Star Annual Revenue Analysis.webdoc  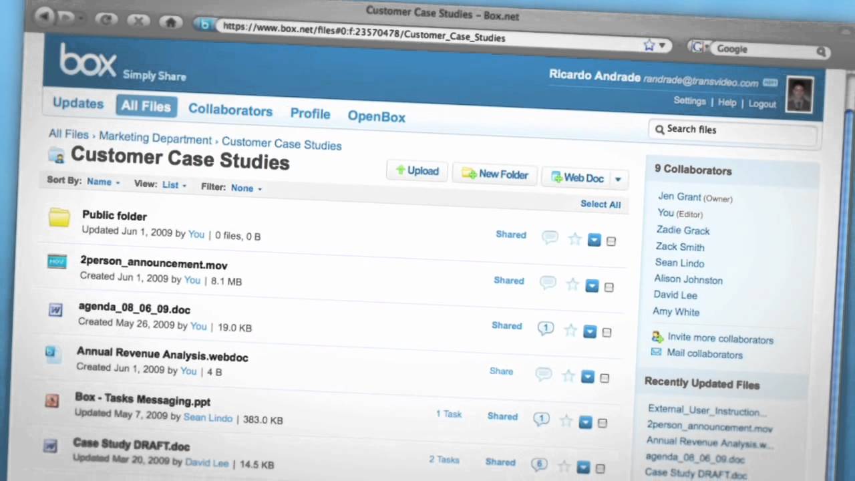(x=568, y=376)
